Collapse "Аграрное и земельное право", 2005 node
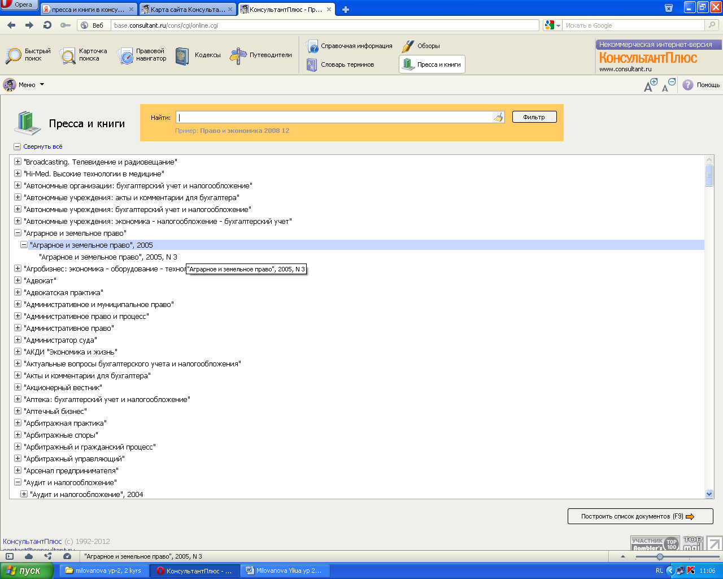 click(24, 245)
